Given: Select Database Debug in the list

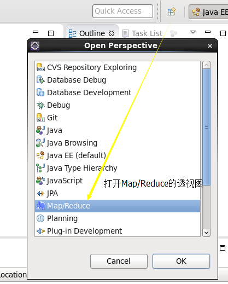Looking at the screenshot, I should pyautogui.click(x=118, y=80).
